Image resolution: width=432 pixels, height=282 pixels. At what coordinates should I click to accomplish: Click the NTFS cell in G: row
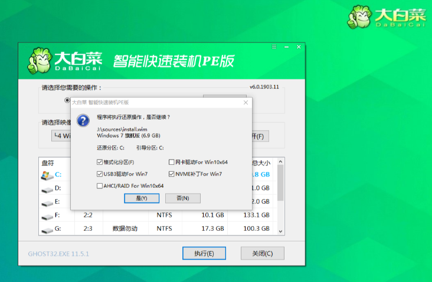pos(165,228)
